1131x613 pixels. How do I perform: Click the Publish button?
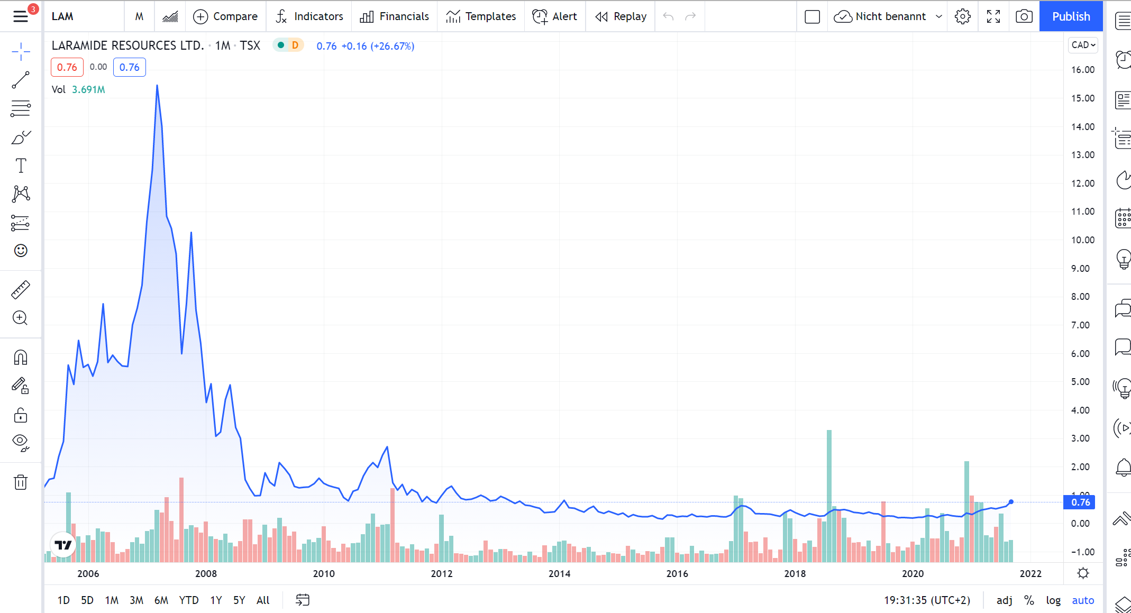(1071, 16)
